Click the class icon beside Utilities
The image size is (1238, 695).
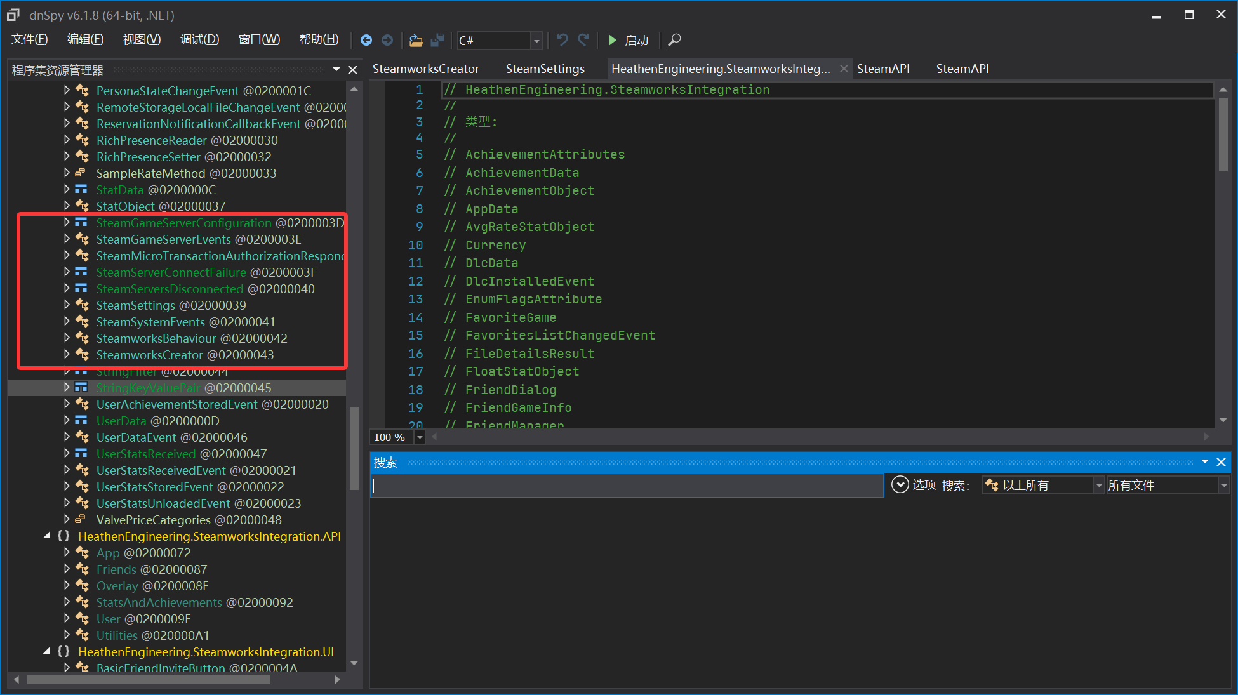(82, 635)
